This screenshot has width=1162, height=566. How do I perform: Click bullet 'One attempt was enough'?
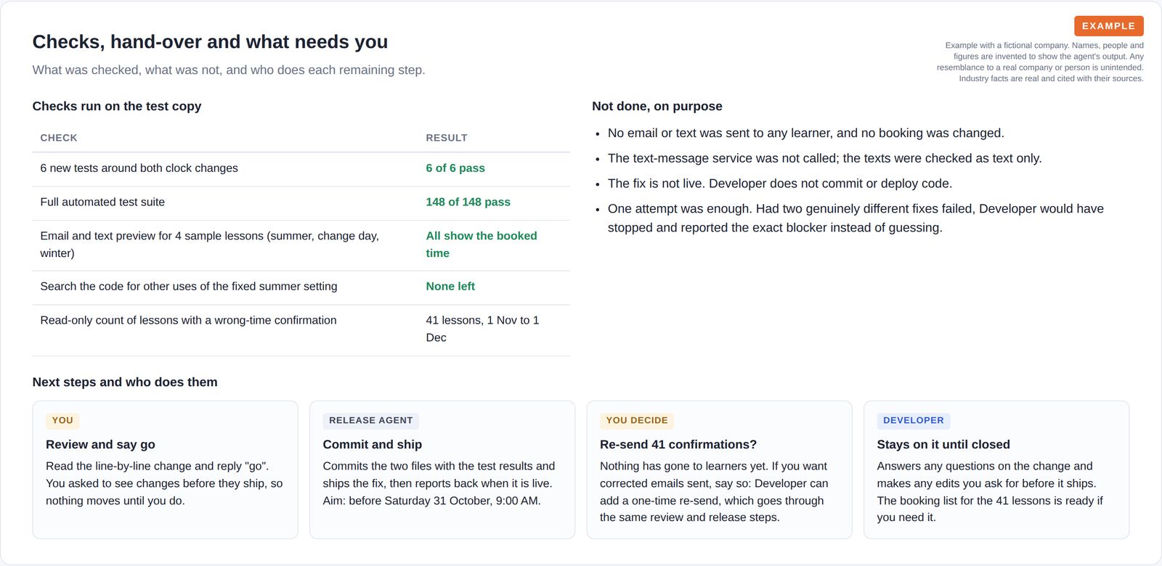point(856,218)
